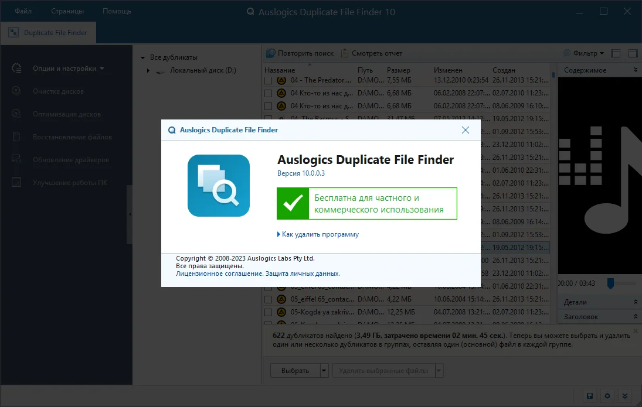642x407 pixels.
Task: Click the 'Очистка дисков' sidebar icon
Action: pyautogui.click(x=16, y=91)
